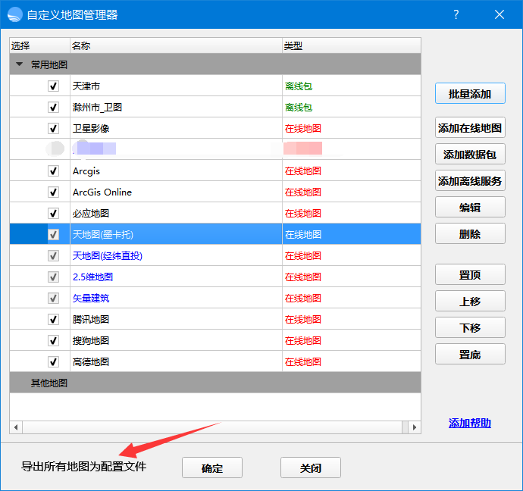Pin selected map to top with 置顶

click(x=470, y=275)
